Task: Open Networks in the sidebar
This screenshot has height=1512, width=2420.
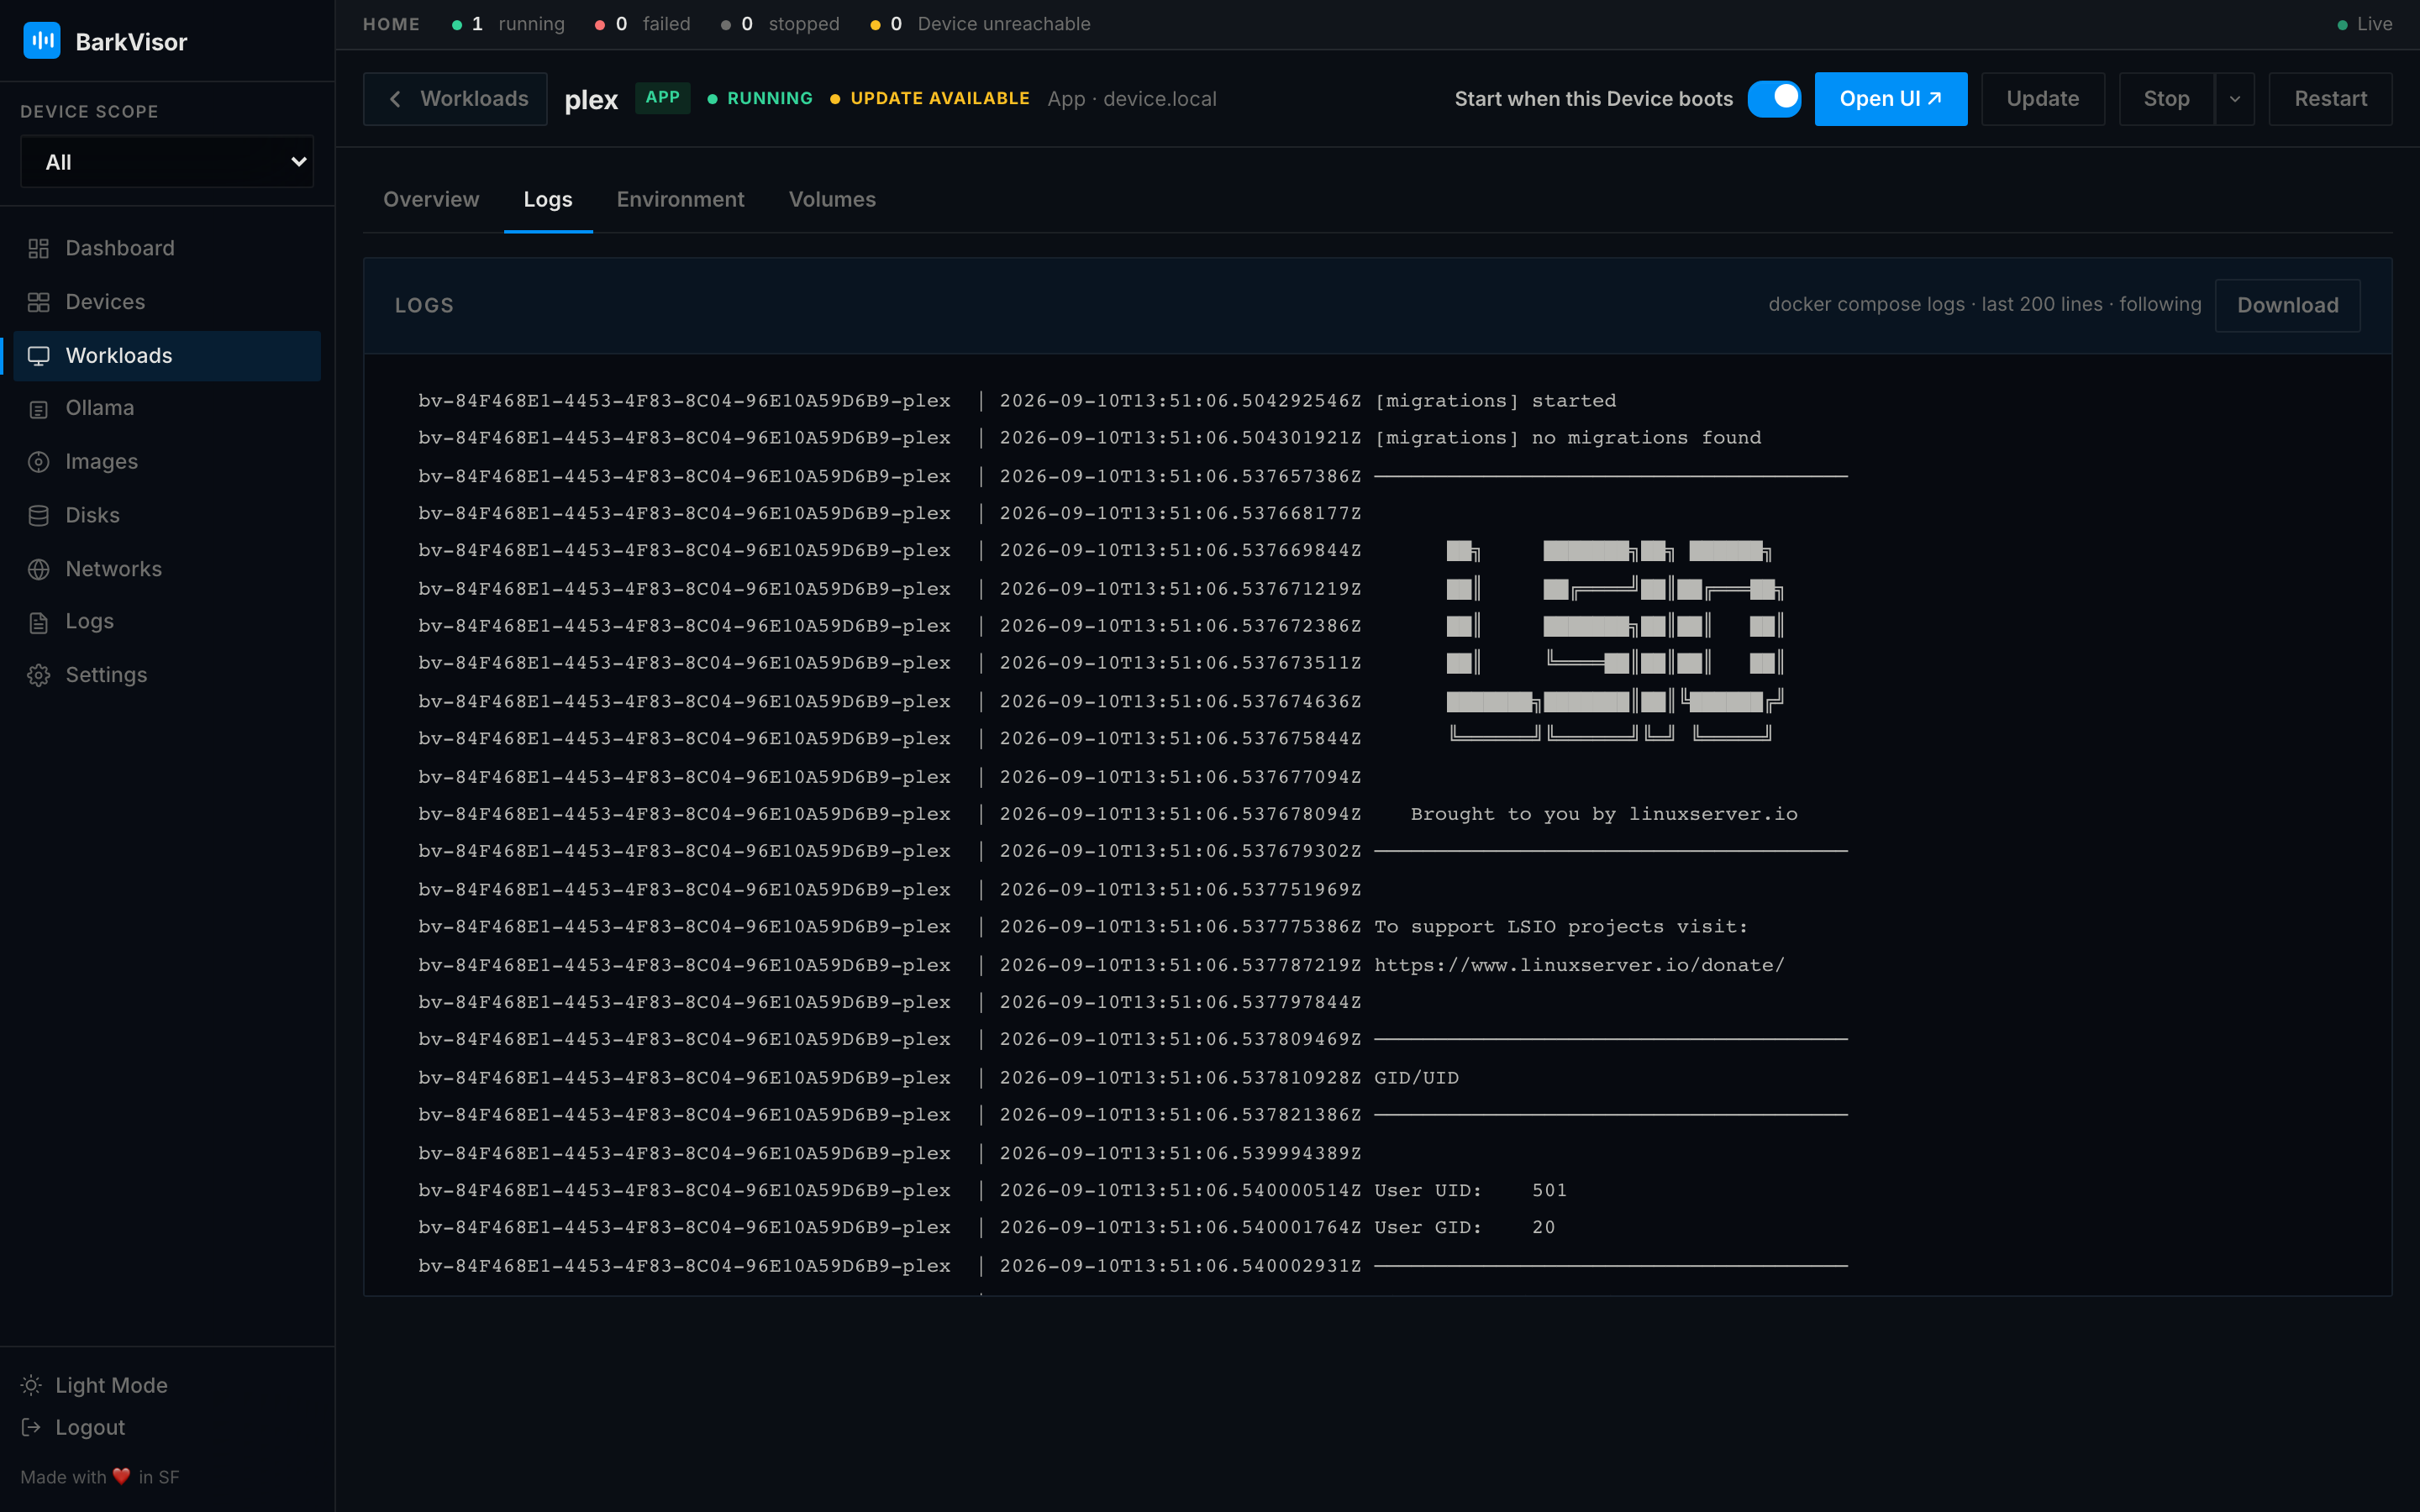Action: 167,569
